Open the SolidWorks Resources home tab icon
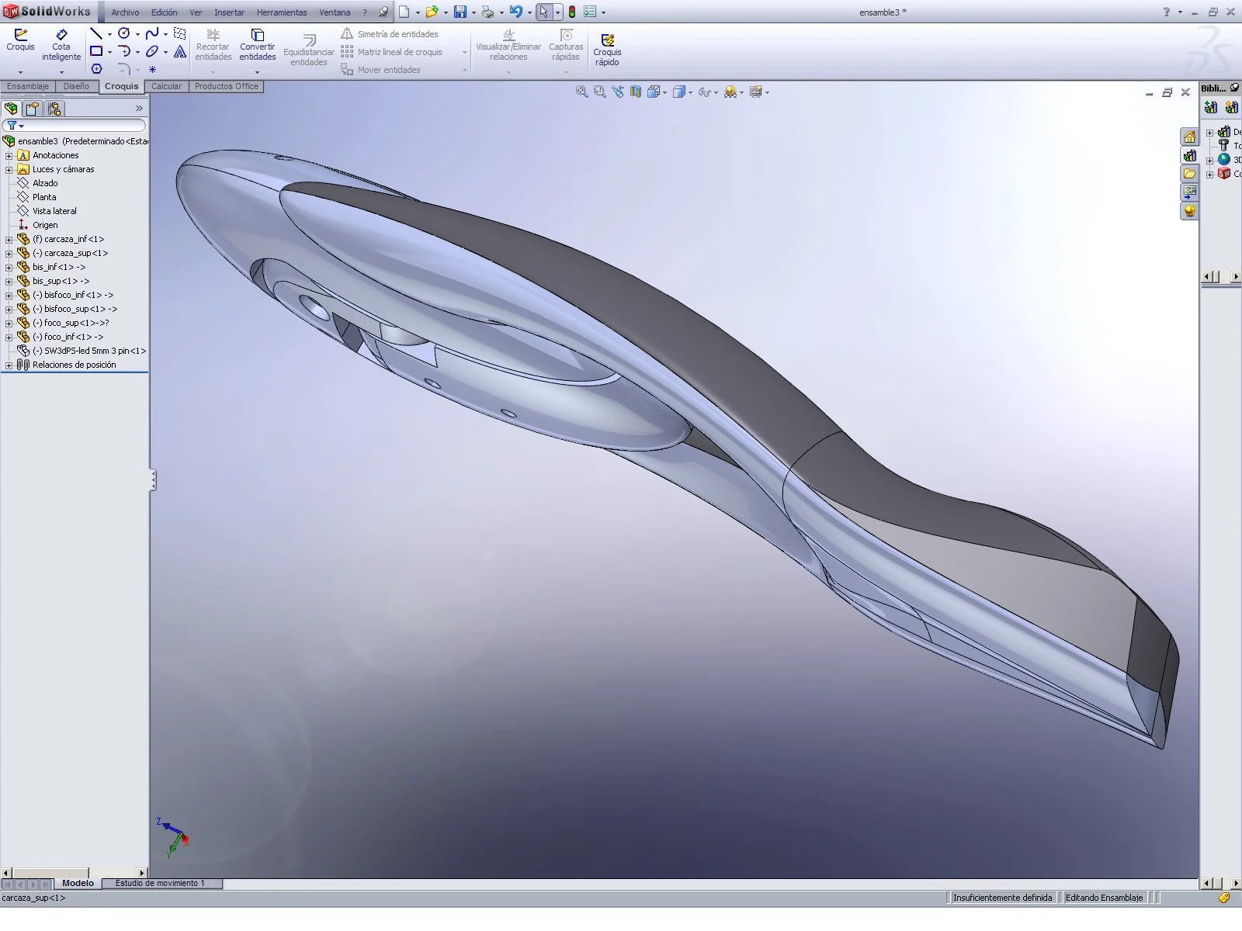The image size is (1242, 931). 1189,137
